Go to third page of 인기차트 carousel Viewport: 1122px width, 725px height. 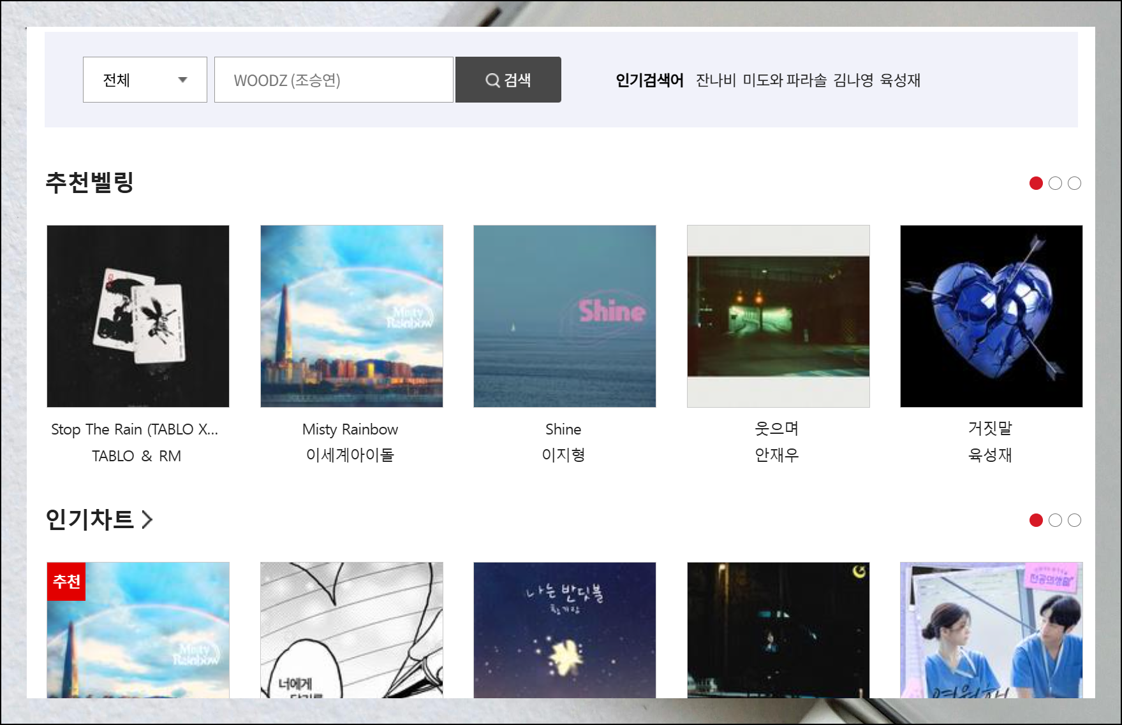pos(1074,520)
